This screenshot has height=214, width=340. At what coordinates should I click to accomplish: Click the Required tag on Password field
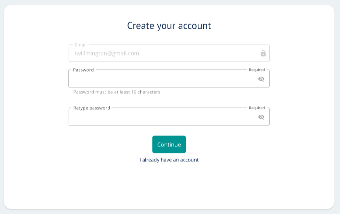click(x=257, y=70)
